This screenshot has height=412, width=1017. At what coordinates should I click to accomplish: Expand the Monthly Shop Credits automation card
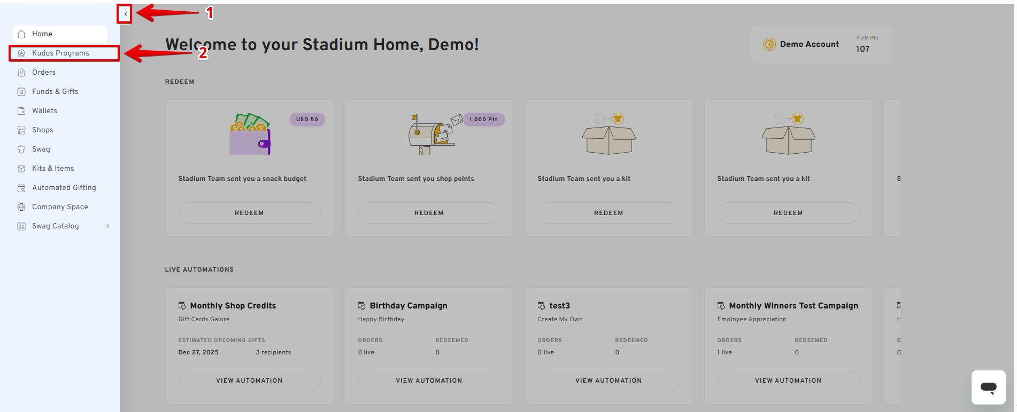click(249, 380)
